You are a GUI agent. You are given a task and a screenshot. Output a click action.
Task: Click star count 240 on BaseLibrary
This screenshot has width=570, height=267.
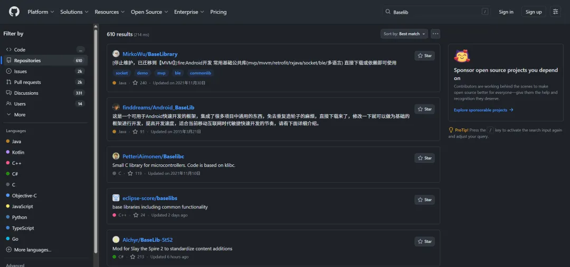pyautogui.click(x=140, y=83)
